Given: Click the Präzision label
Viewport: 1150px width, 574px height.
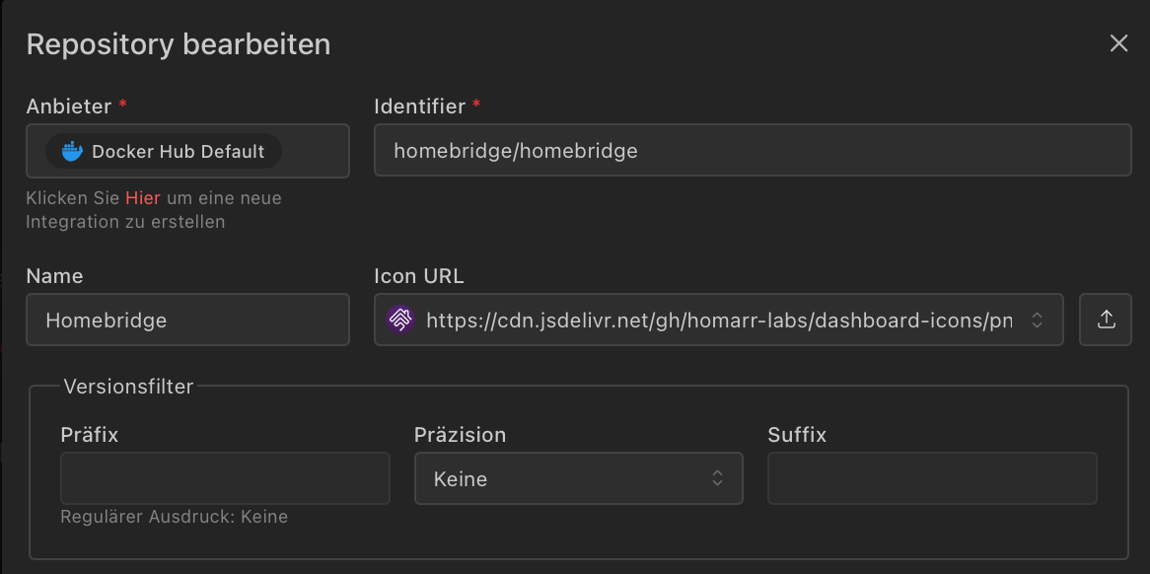Looking at the screenshot, I should 460,434.
